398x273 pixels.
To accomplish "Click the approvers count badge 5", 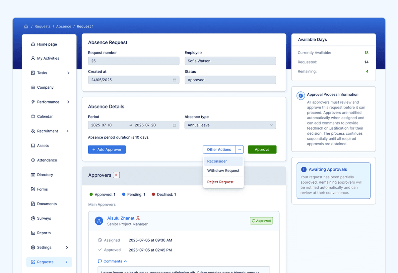I will (116, 175).
